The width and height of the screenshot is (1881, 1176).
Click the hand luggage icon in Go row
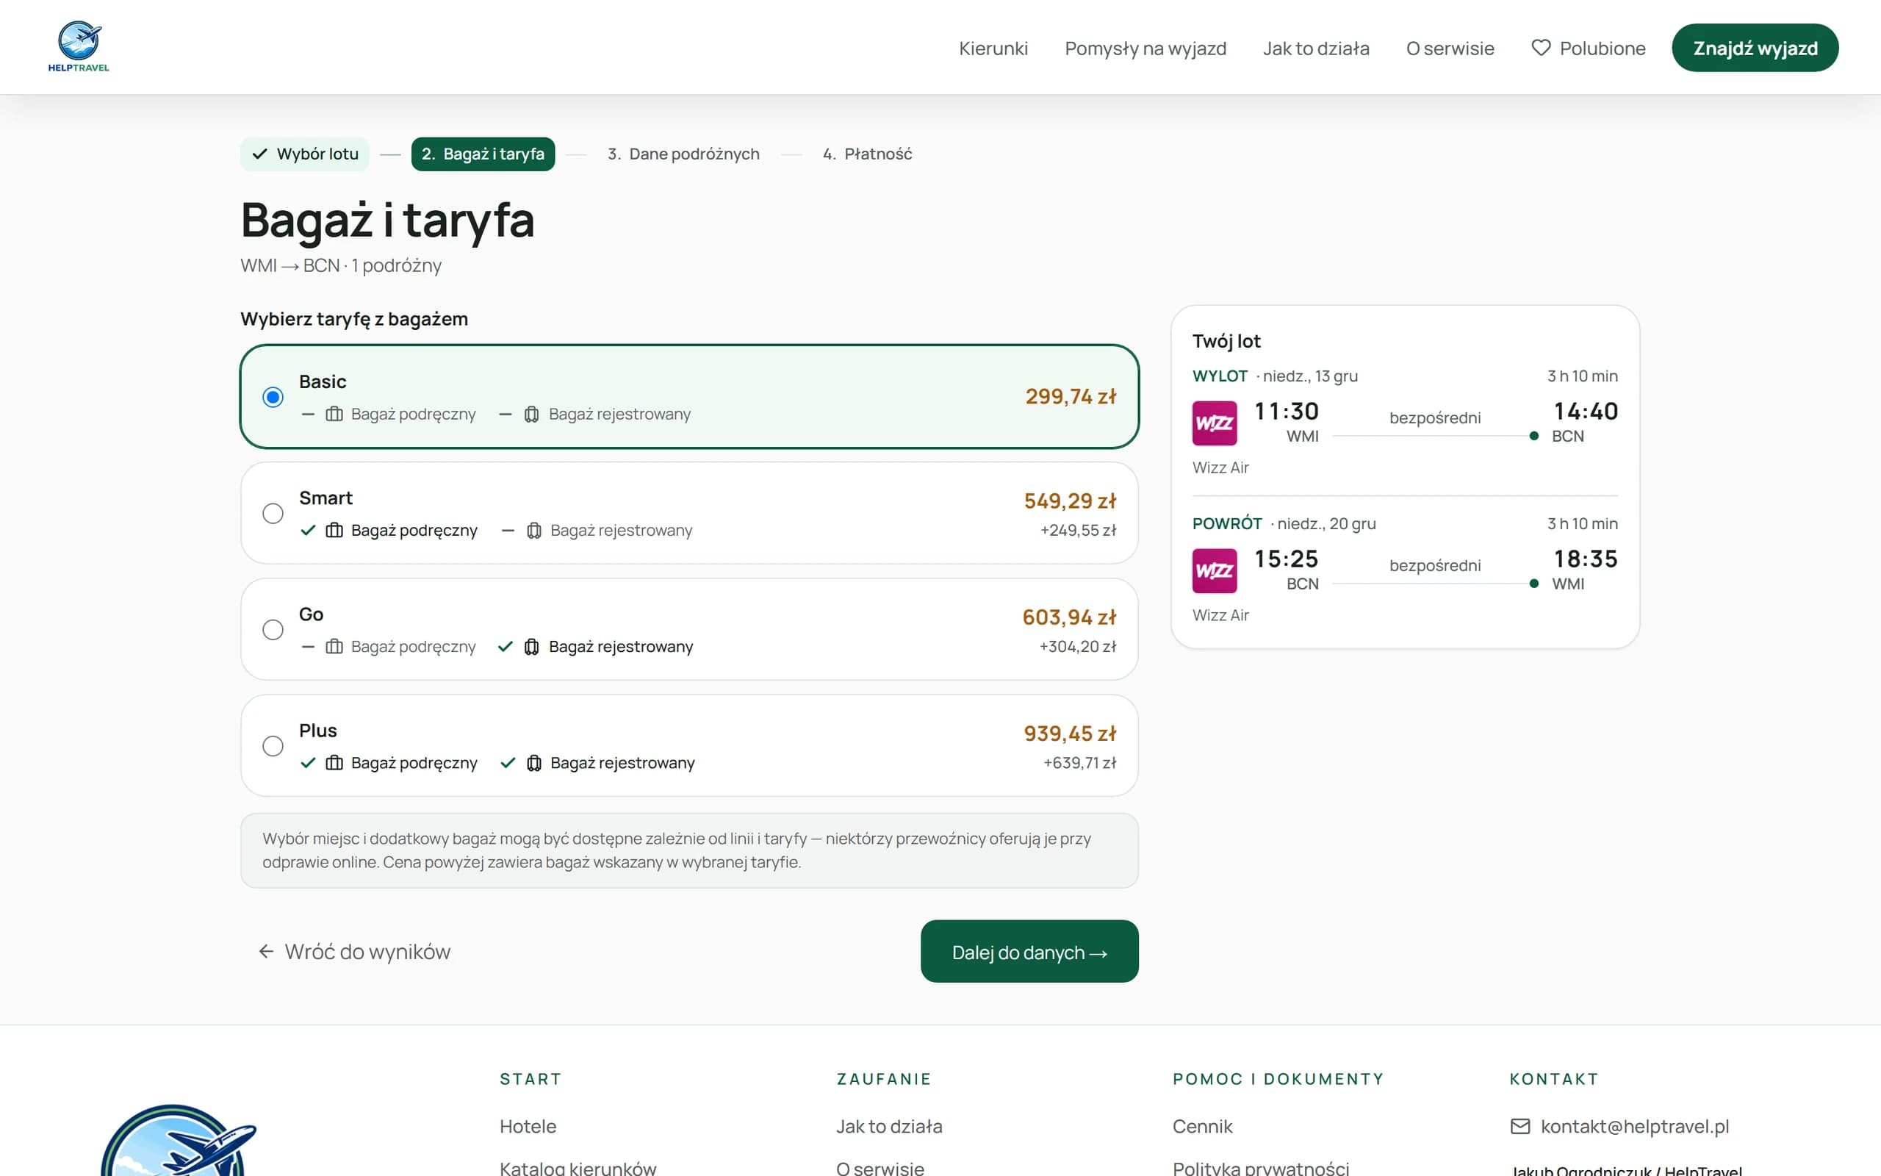334,646
